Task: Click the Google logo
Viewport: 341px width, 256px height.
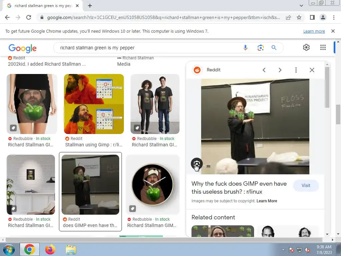Action: [23, 48]
